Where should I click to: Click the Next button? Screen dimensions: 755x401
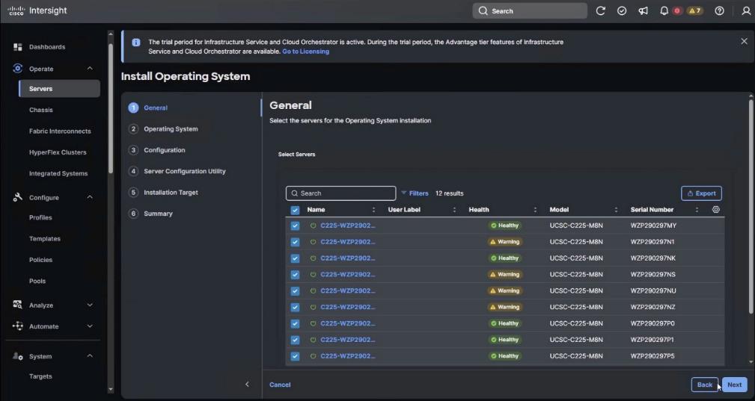click(x=734, y=385)
